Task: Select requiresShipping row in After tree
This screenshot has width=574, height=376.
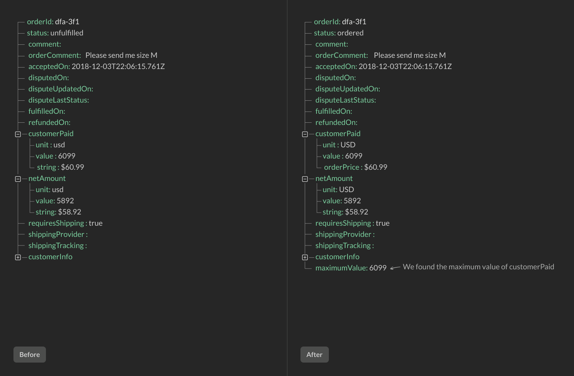Action: [352, 223]
